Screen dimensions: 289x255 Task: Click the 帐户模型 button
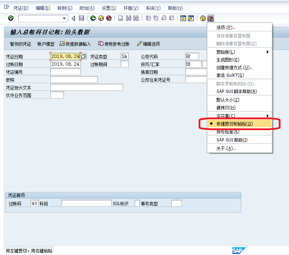point(46,44)
